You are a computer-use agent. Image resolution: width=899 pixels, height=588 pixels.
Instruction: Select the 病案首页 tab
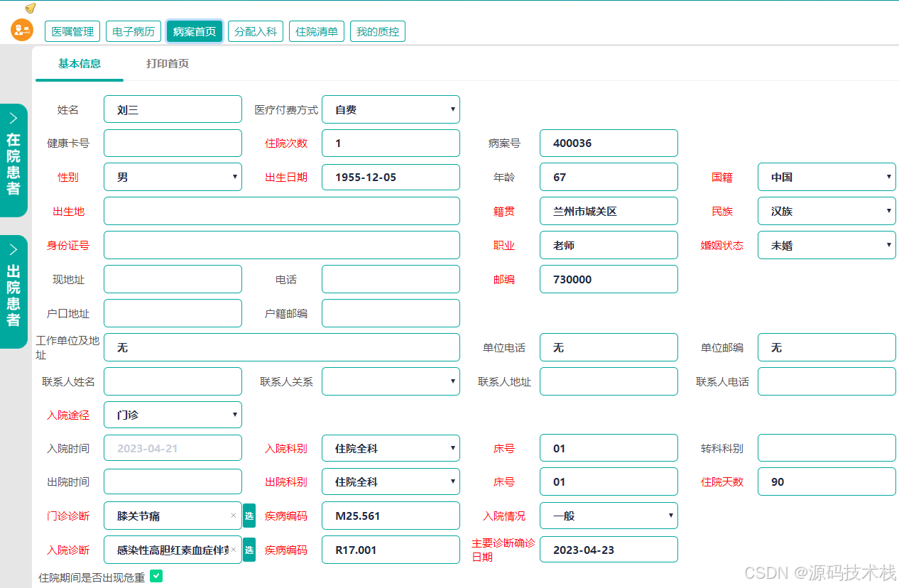point(195,31)
